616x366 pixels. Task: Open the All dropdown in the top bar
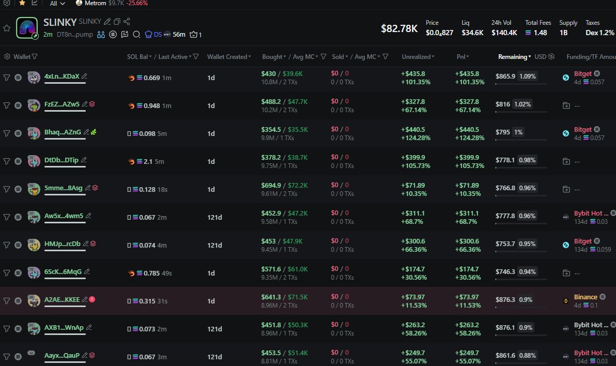[x=57, y=3]
